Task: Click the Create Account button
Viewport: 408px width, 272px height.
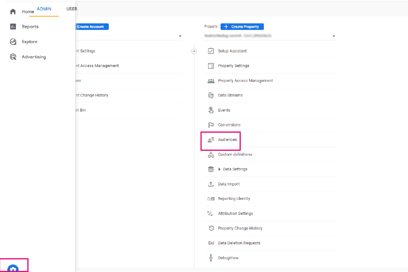Action: [x=92, y=27]
